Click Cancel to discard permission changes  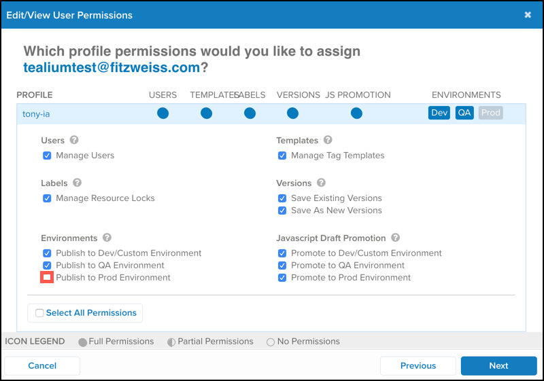42,365
